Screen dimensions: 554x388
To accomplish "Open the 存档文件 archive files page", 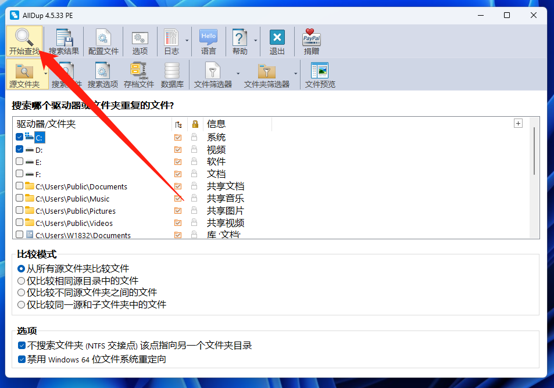I will 139,74.
